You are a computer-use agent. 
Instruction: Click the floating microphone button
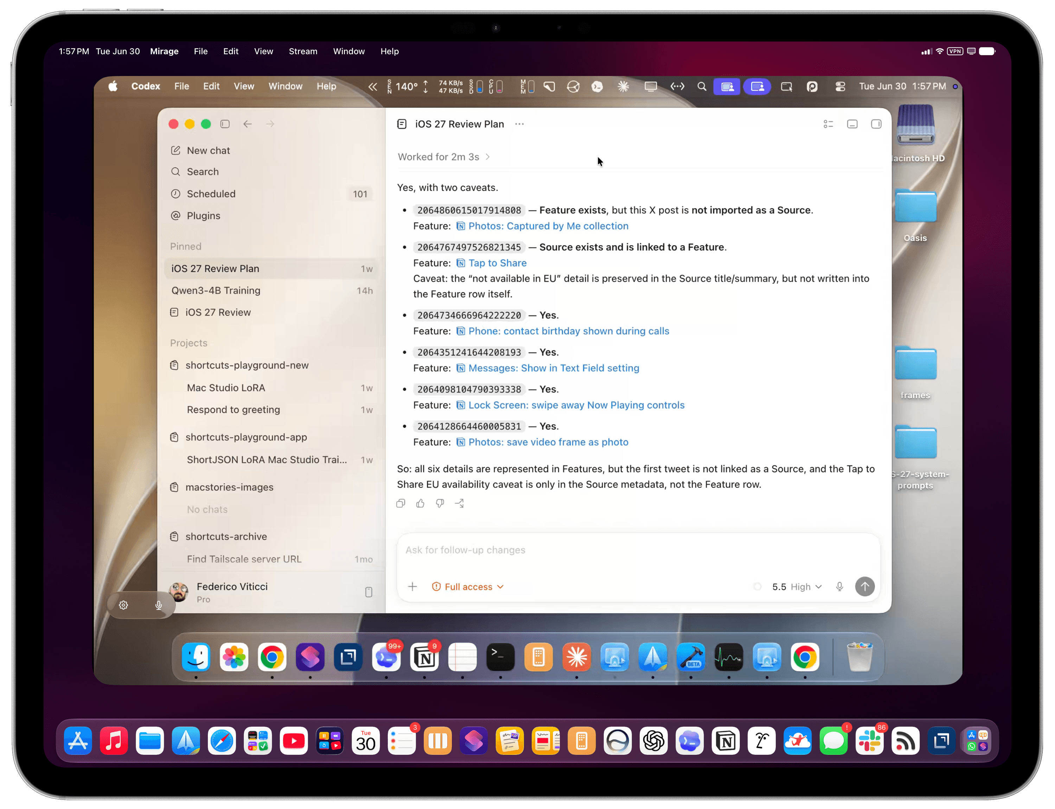(x=158, y=605)
